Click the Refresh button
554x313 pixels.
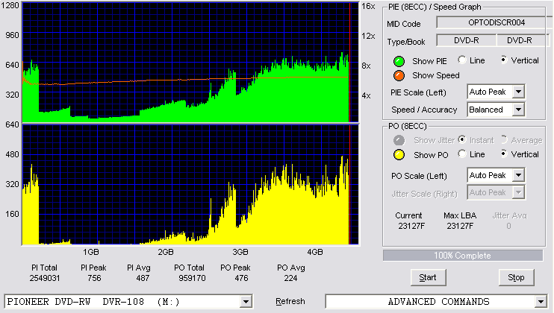click(x=290, y=301)
